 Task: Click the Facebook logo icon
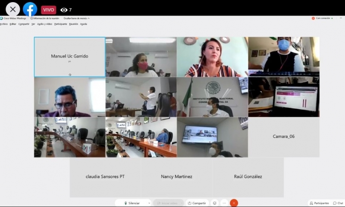point(30,9)
